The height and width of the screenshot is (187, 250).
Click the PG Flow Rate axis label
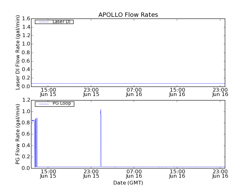[x=18, y=134]
